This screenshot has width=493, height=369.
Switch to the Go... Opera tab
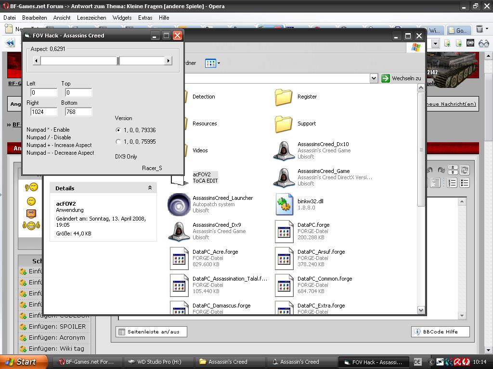(x=458, y=30)
